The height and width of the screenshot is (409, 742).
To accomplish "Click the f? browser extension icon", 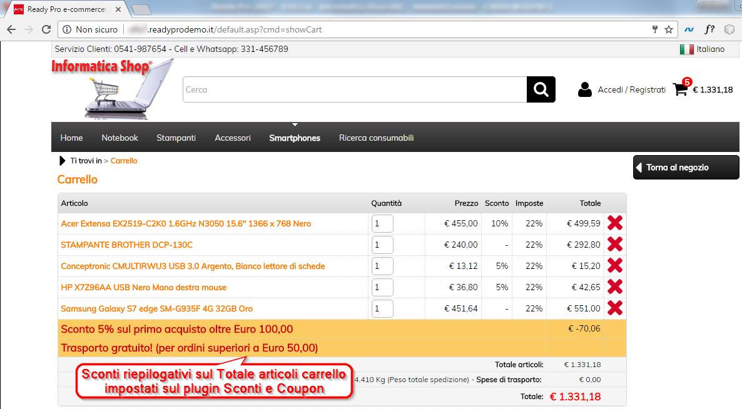I will (x=709, y=29).
